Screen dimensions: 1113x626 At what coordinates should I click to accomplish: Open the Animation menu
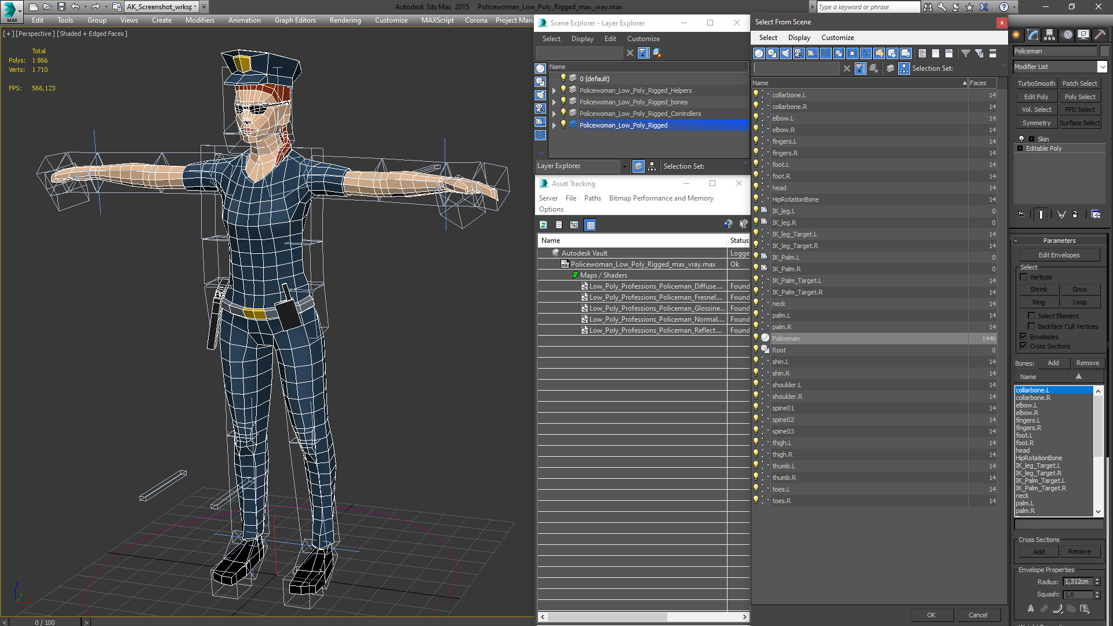pos(244,20)
